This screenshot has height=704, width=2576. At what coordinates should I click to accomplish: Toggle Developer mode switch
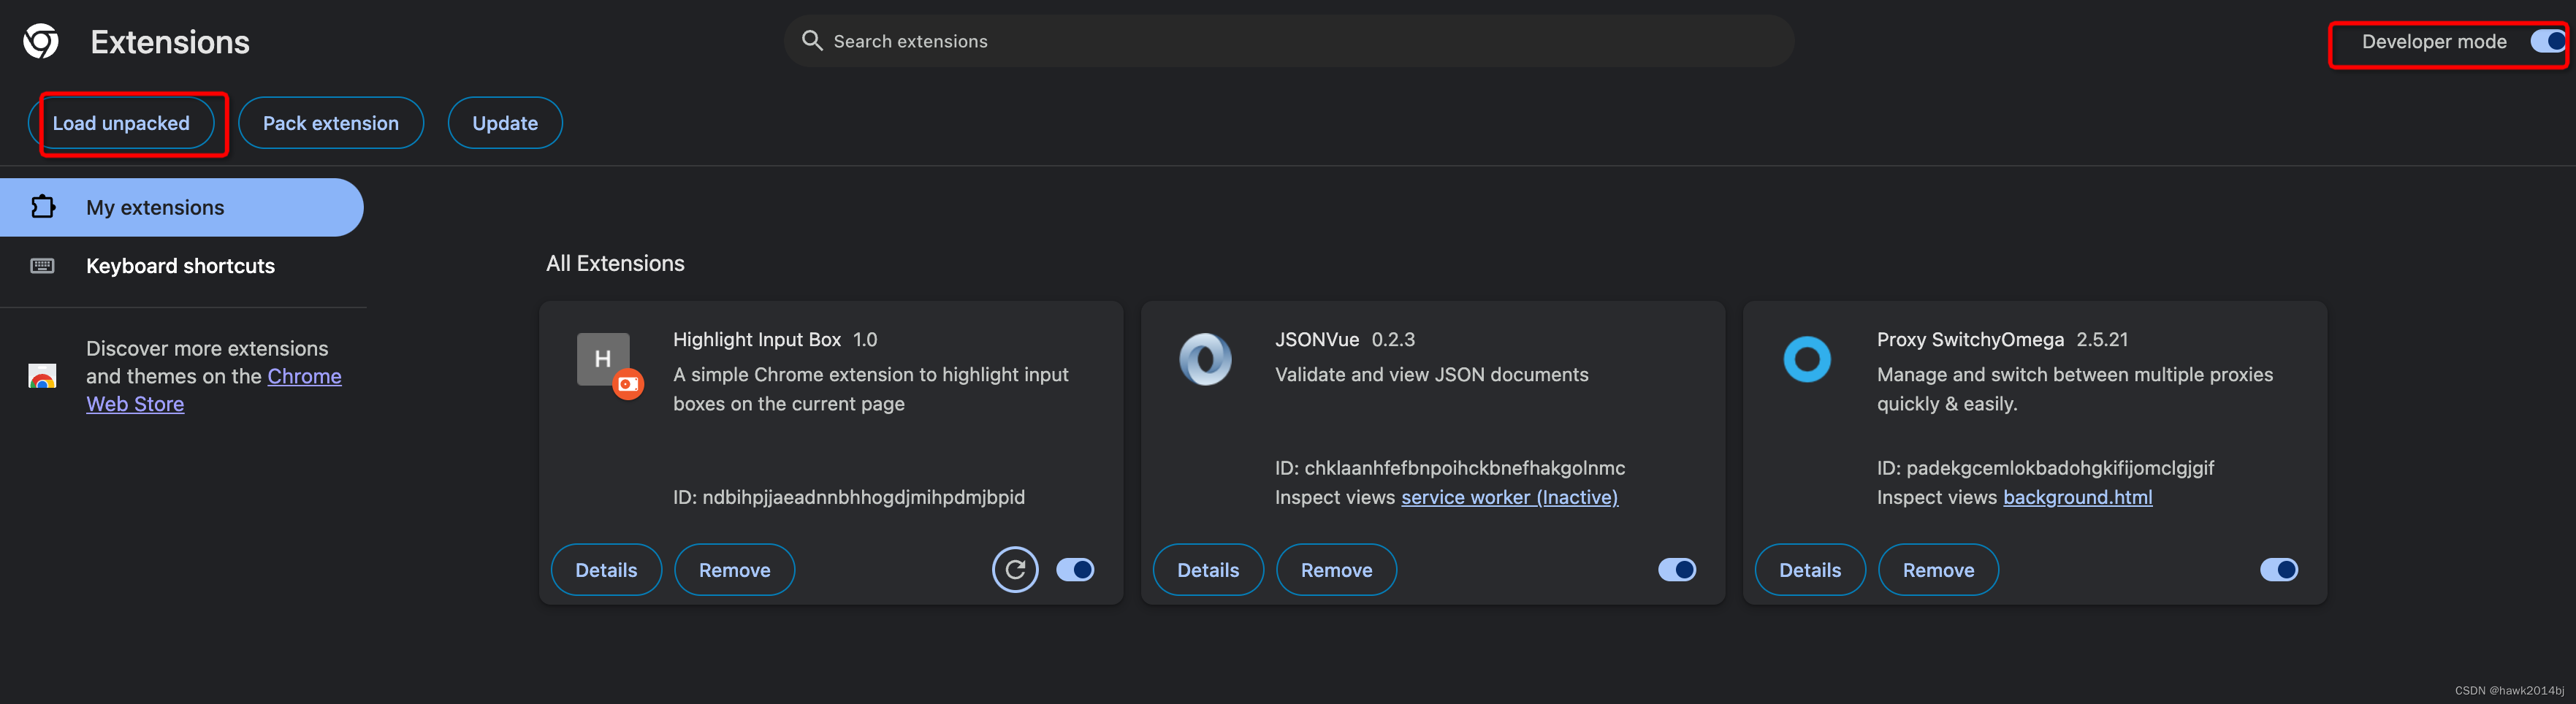(2547, 41)
